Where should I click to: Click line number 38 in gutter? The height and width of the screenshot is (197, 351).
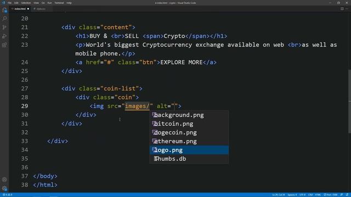pyautogui.click(x=25, y=185)
